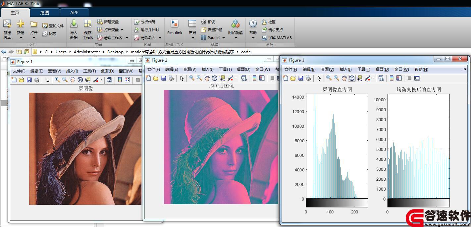The image size is (471, 227).
Task: Select the Zoom In tool in Figure 2
Action: pos(192,78)
